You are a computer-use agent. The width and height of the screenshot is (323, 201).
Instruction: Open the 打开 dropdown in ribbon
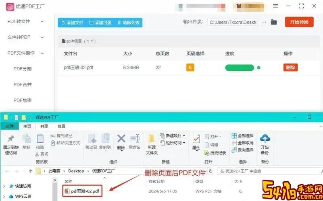(x=213, y=137)
